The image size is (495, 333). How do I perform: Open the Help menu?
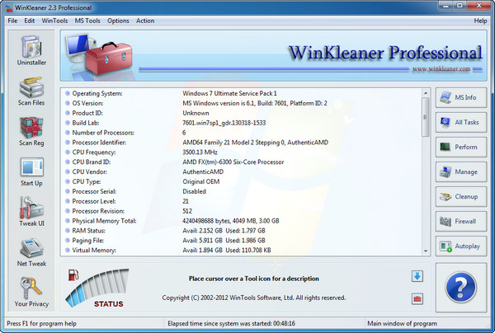coord(480,21)
